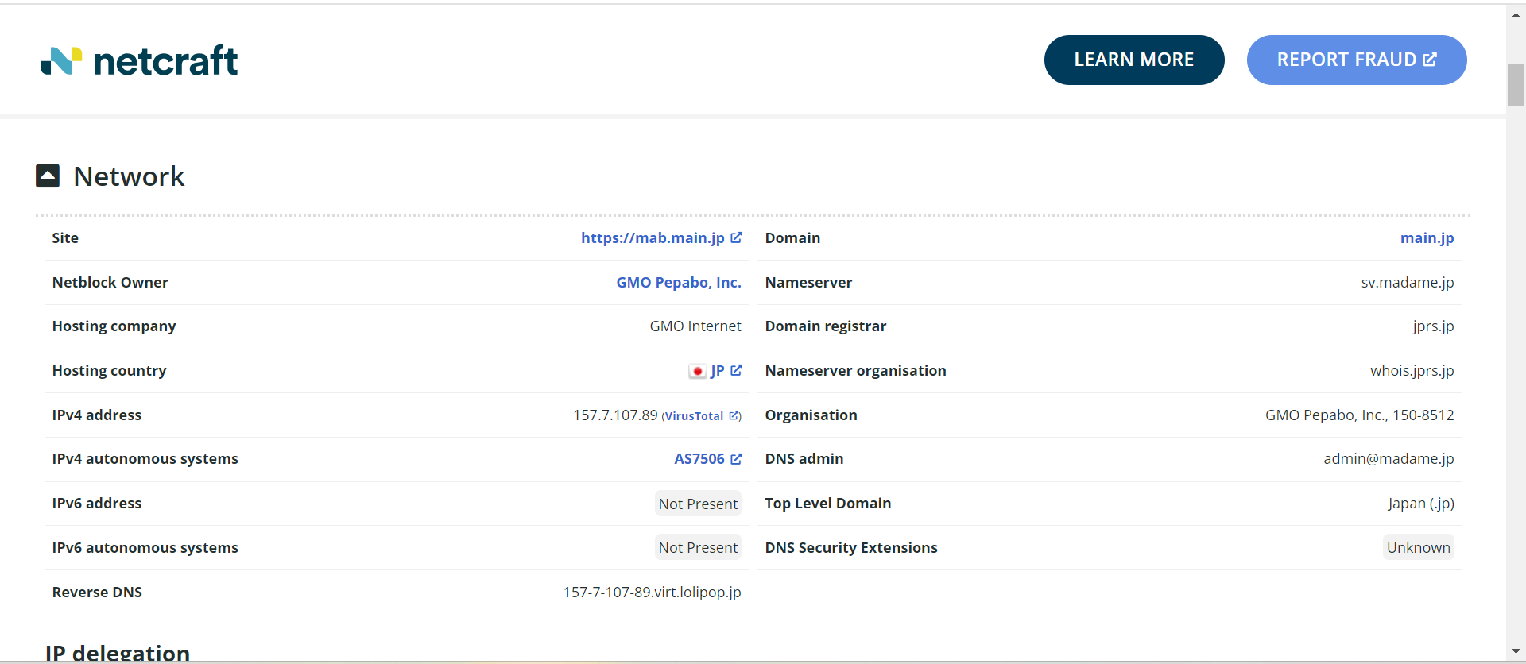The image size is (1526, 664).
Task: Select the reverse DNS 157-7-107-89.virt.lolipop.jp
Action: [652, 592]
